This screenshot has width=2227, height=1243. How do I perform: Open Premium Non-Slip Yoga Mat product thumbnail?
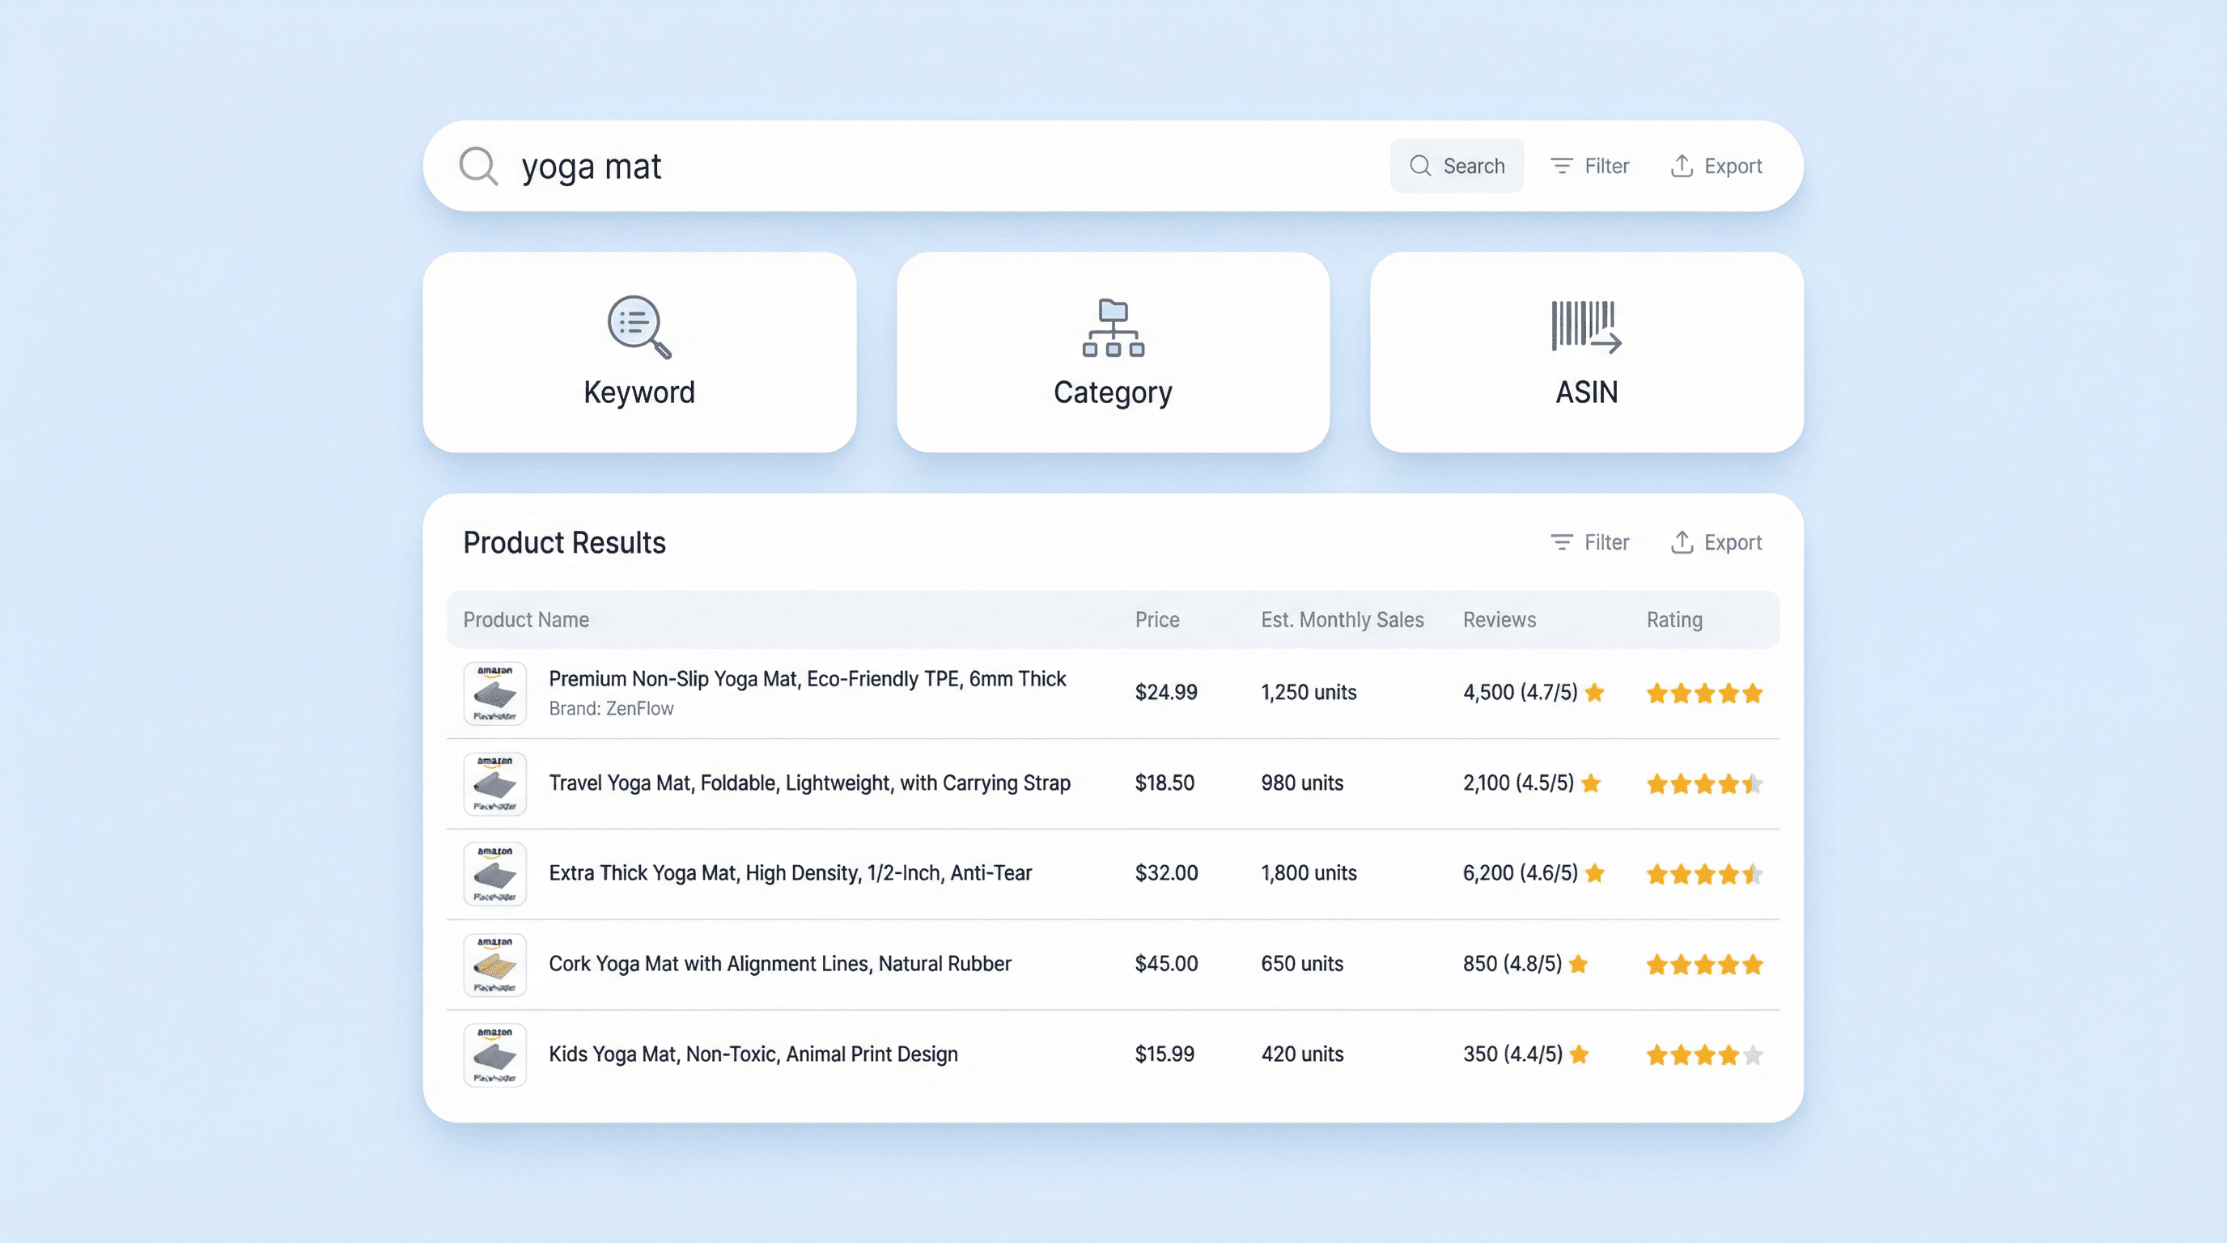tap(494, 694)
